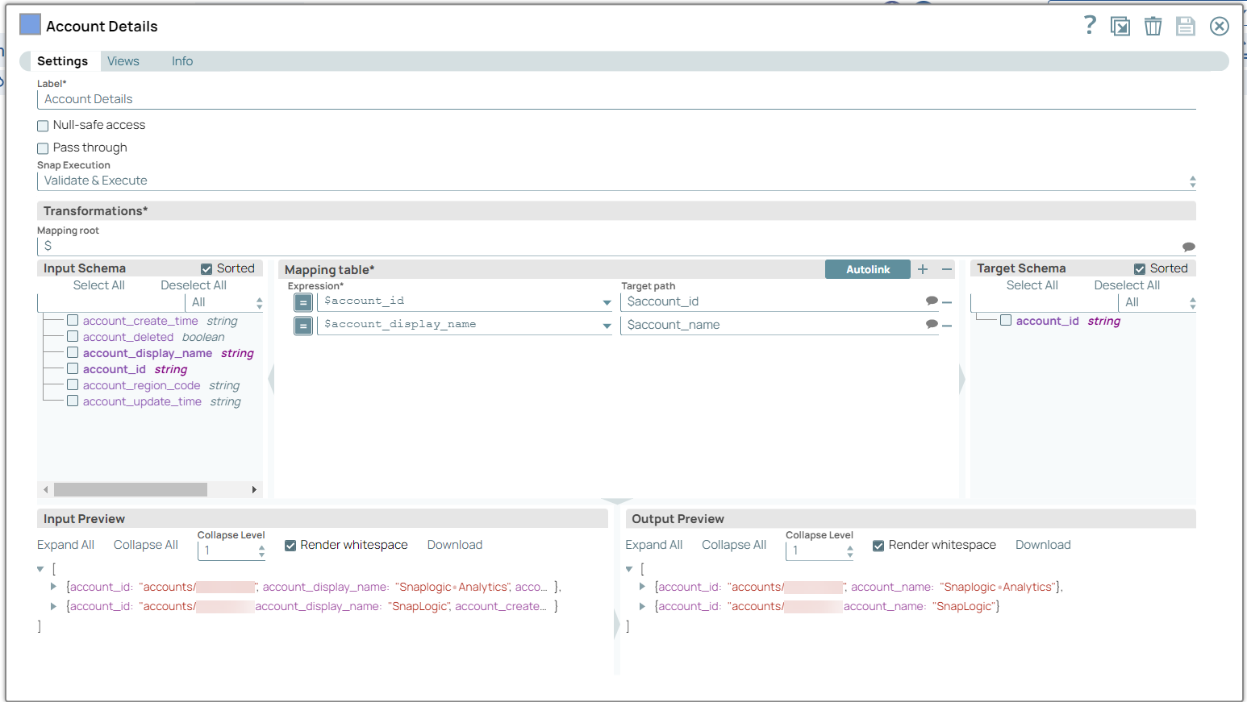Download the Input Preview data
Screen dimensions: 1247x702
(454, 545)
